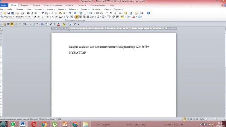Expand the Формат menu dropdown
226x127 pixels.
pos(51,10)
